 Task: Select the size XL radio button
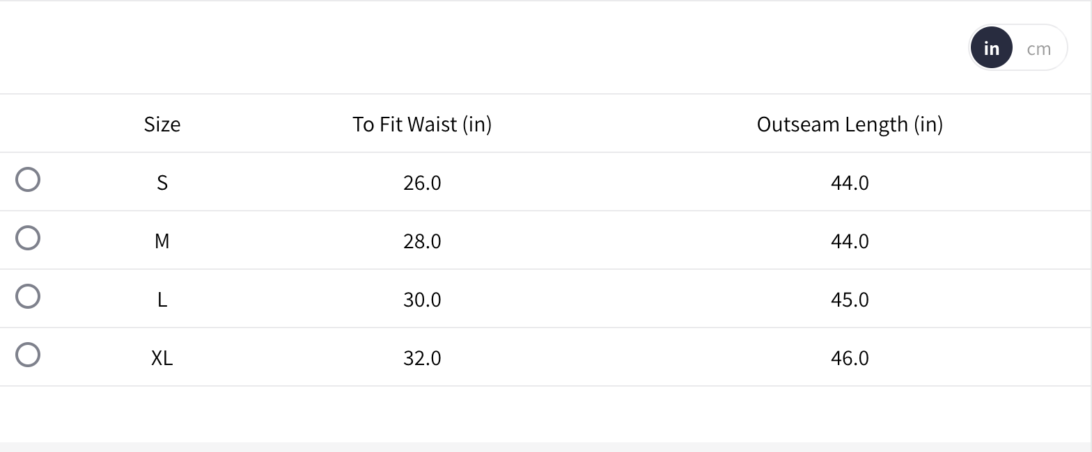click(x=28, y=355)
